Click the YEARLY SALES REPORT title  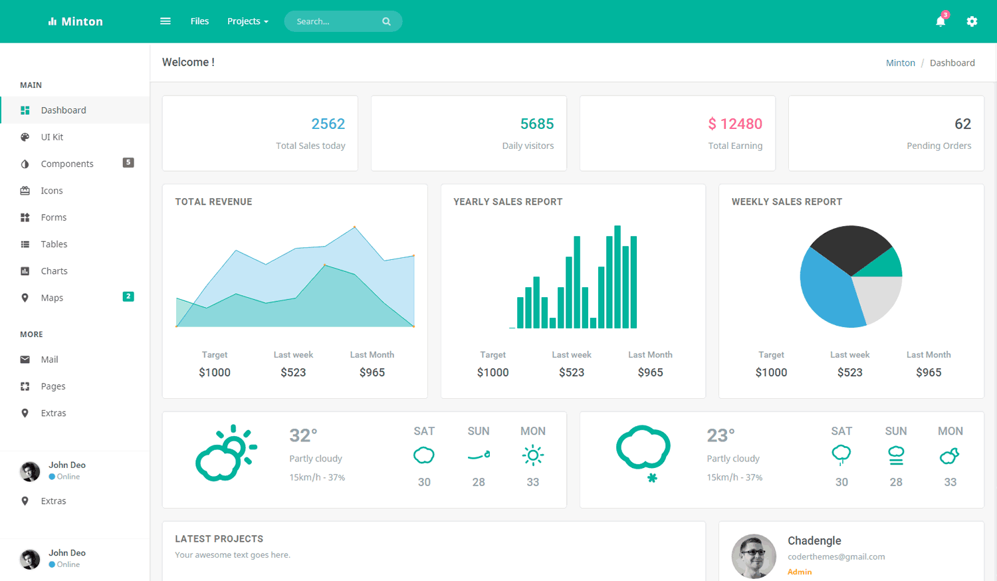click(508, 201)
